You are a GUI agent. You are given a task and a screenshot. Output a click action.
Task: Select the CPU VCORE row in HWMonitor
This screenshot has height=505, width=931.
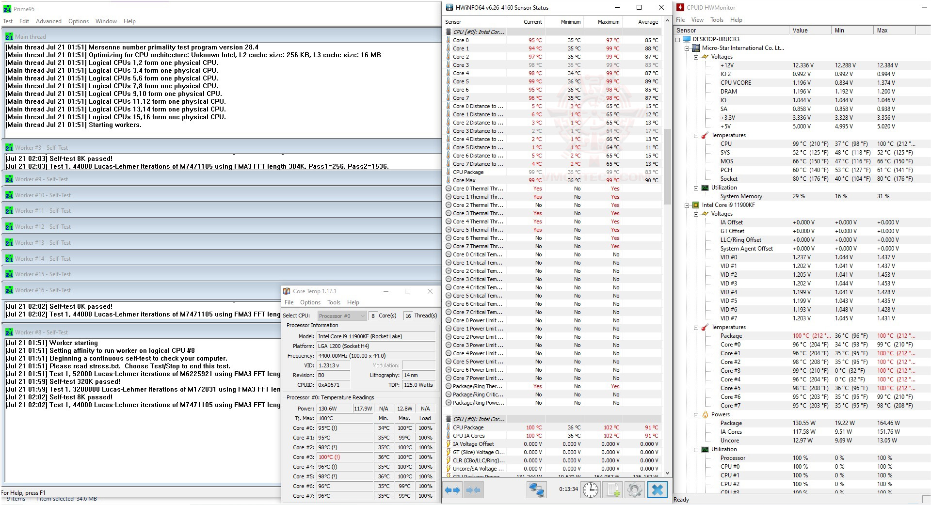point(803,83)
